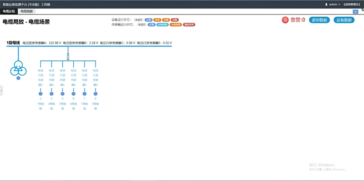The image size is (364, 181).
Task: Select the blue node labeled 5 for 5号电缆
Action: click(x=62, y=94)
